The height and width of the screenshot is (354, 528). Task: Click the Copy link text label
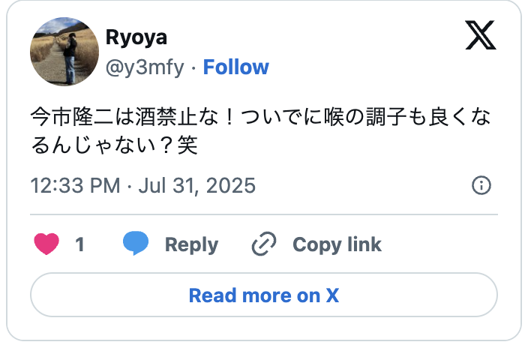click(337, 244)
